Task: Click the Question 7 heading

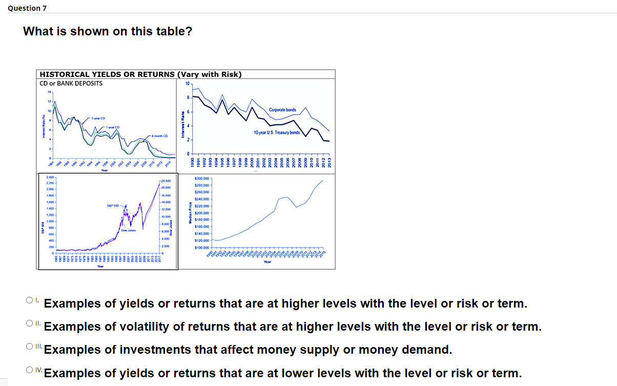Action: [27, 8]
